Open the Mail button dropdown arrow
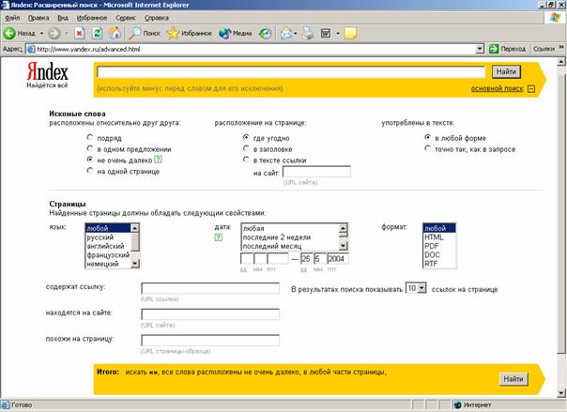Image resolution: width=567 pixels, height=412 pixels. (x=296, y=33)
